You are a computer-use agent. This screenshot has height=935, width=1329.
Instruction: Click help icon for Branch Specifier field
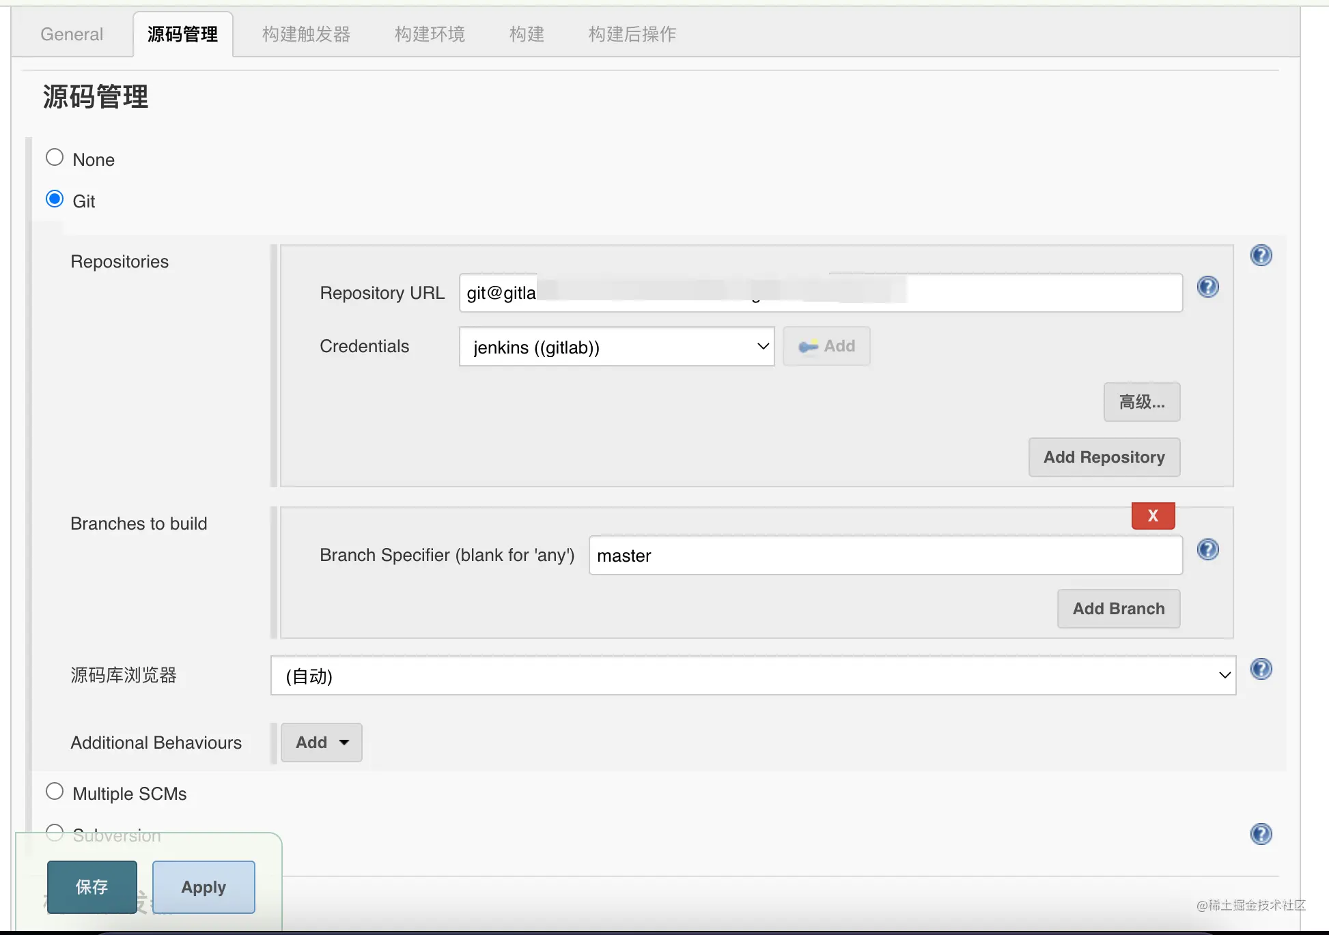pos(1207,549)
